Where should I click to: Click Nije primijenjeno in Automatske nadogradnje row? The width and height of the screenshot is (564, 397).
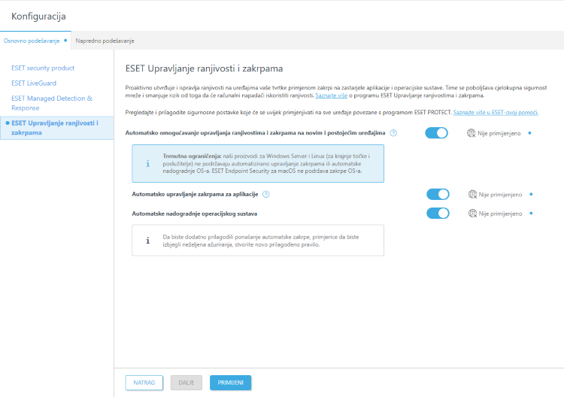click(500, 214)
